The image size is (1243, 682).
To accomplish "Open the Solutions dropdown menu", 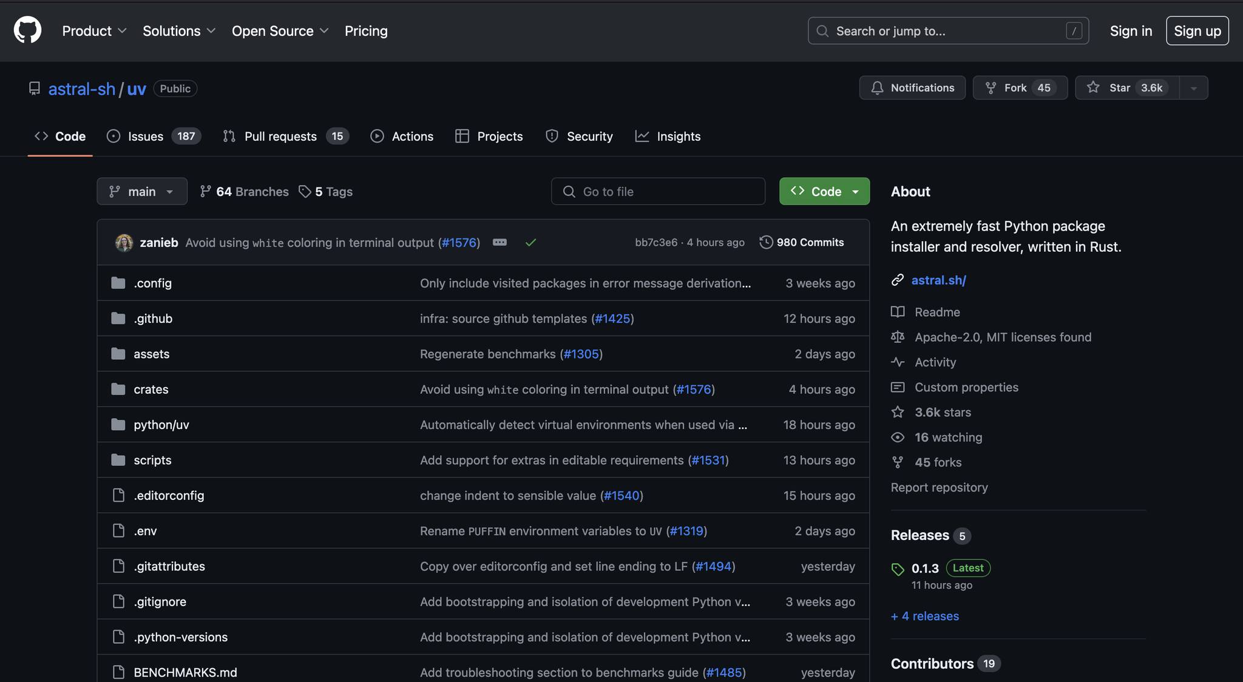I will [179, 31].
